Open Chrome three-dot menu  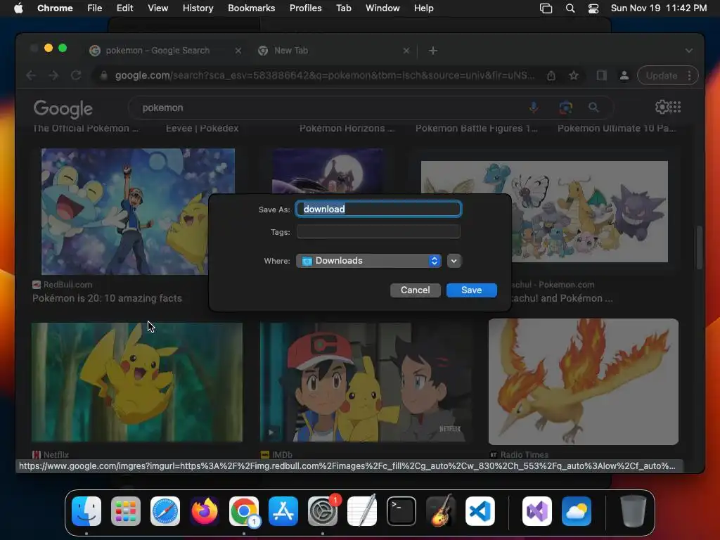click(689, 76)
